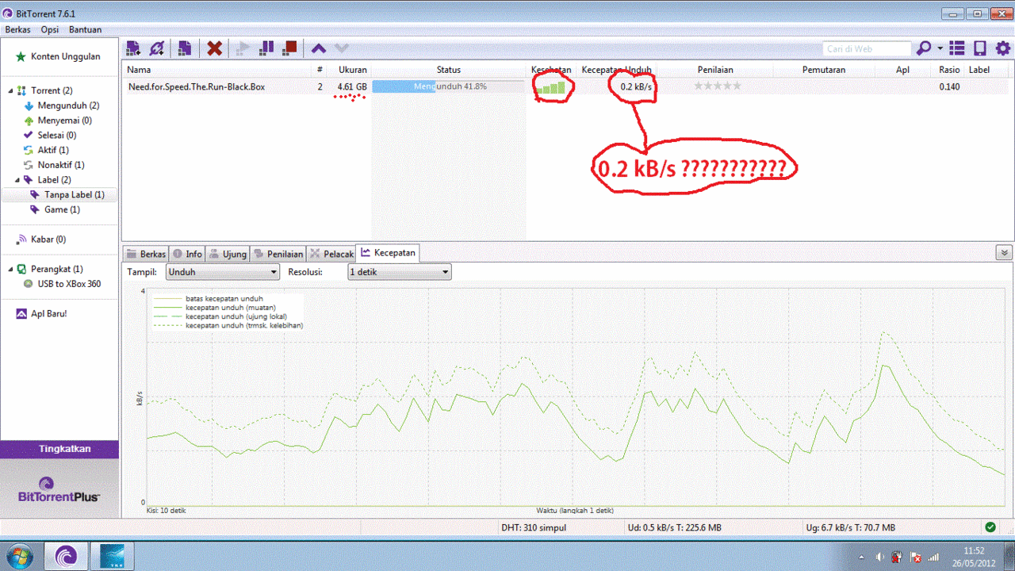Click the rating stars of the torrent

click(x=718, y=86)
